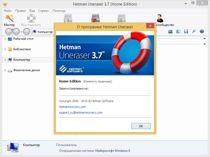Select Рабочий стол in the tree
This screenshot has height=157, width=210.
[23, 39]
